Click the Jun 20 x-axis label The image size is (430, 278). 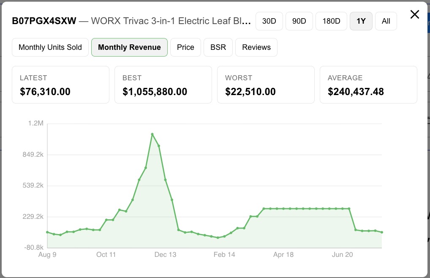click(342, 255)
